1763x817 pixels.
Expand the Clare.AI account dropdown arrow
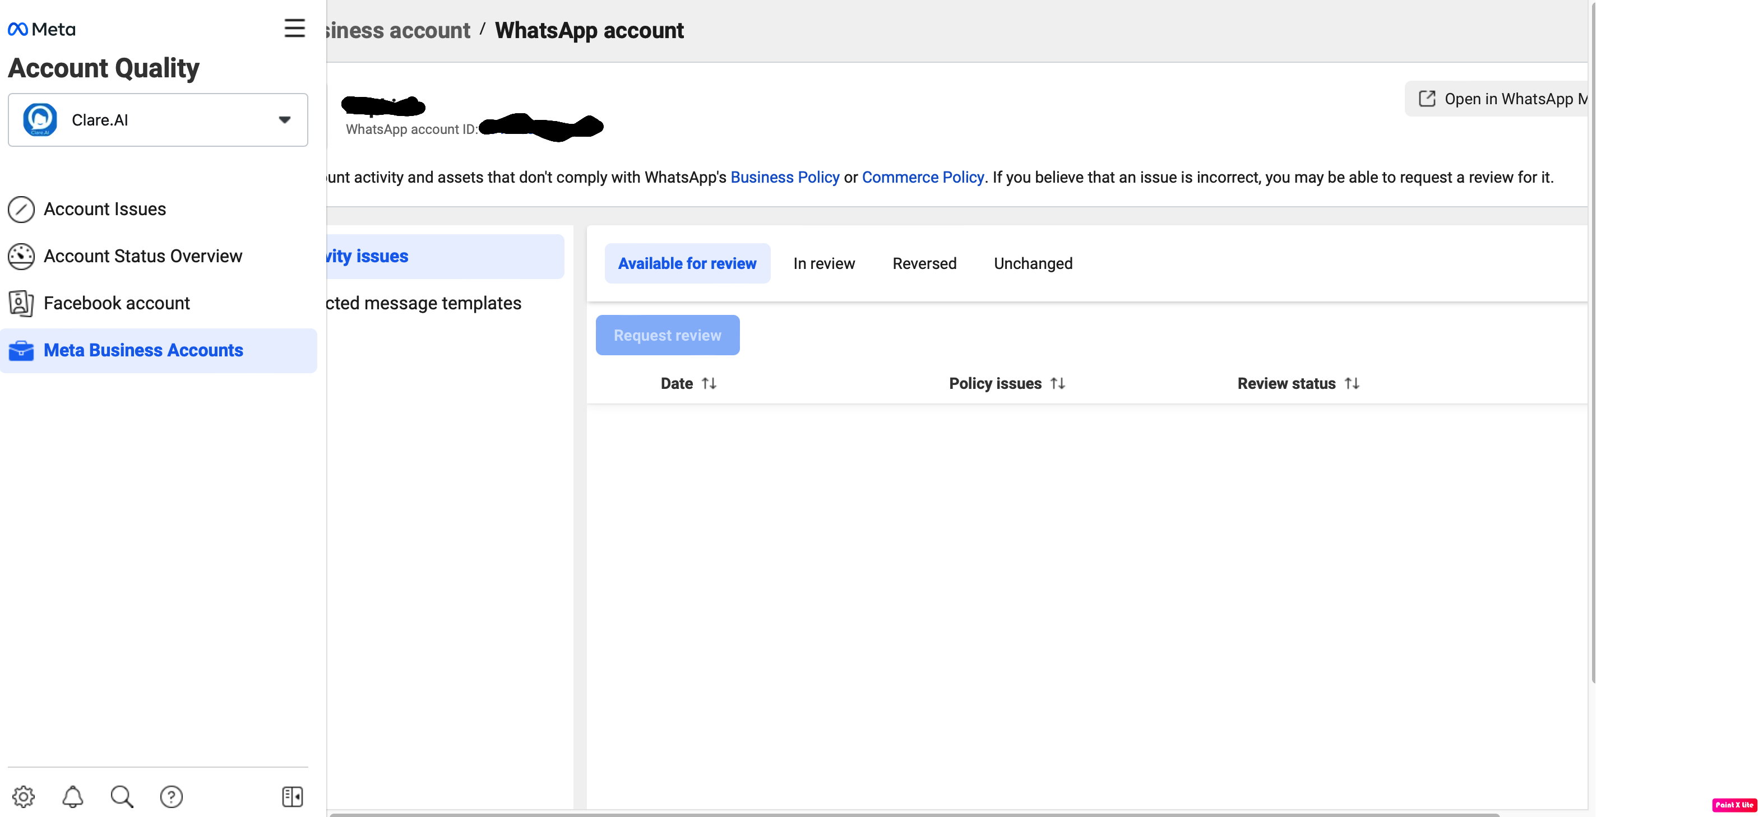click(285, 120)
